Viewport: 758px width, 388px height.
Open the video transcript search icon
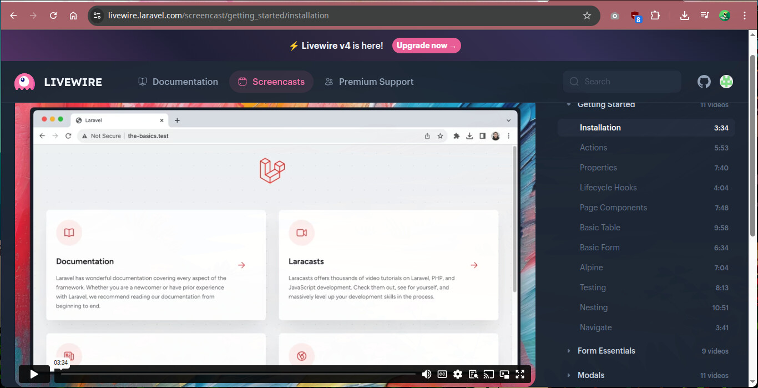click(473, 374)
